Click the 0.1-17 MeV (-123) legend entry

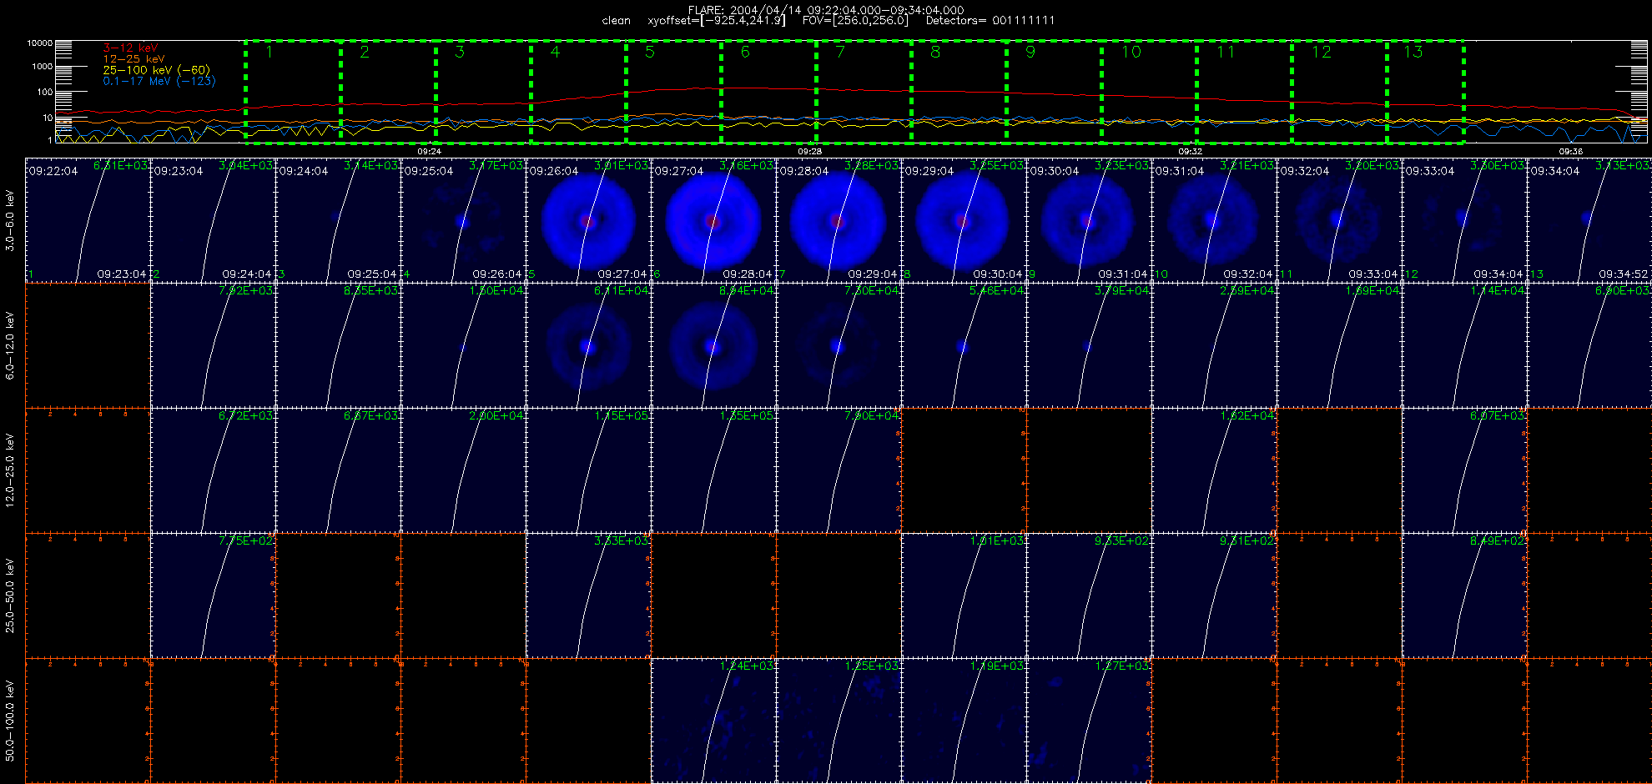159,81
